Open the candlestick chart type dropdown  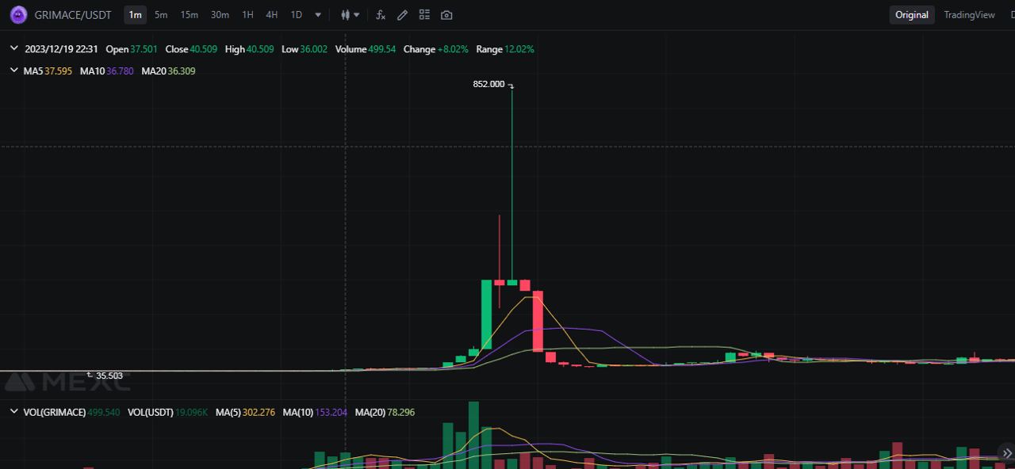pos(350,15)
